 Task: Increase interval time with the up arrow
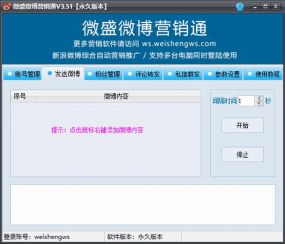(259, 98)
